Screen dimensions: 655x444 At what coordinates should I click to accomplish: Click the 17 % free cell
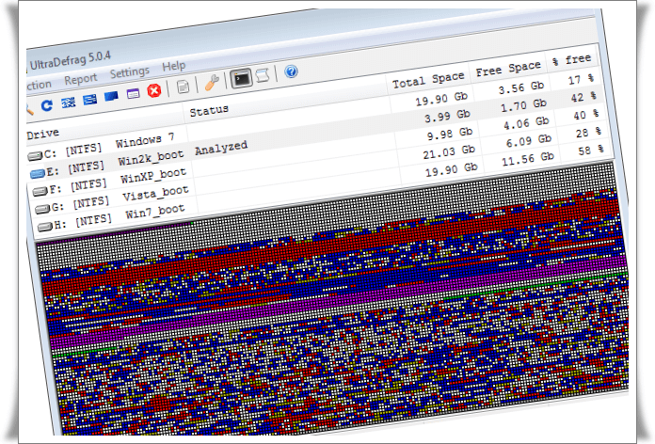[x=581, y=79]
